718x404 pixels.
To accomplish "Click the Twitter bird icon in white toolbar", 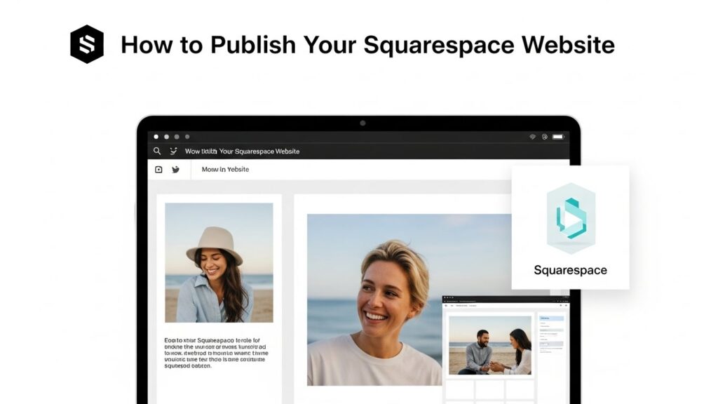I will pyautogui.click(x=175, y=170).
